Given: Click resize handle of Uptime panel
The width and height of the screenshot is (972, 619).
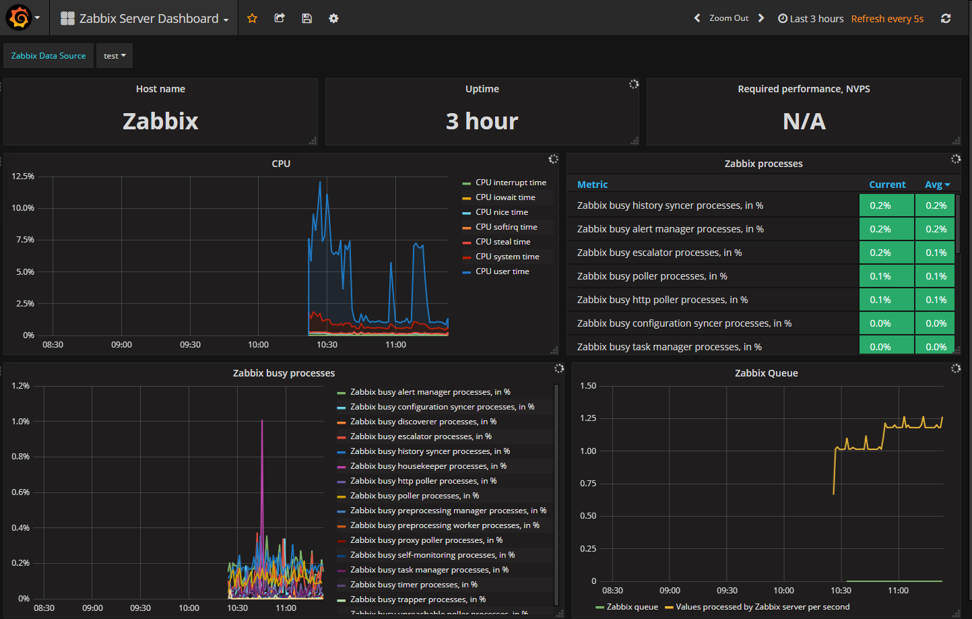Looking at the screenshot, I should [x=635, y=141].
